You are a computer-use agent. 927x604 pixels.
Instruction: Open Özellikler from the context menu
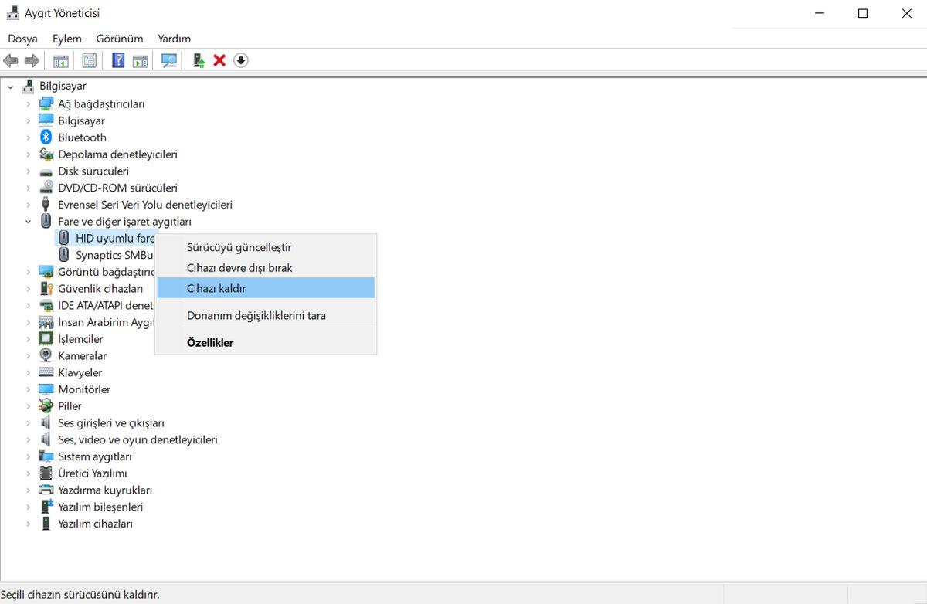[x=210, y=342]
